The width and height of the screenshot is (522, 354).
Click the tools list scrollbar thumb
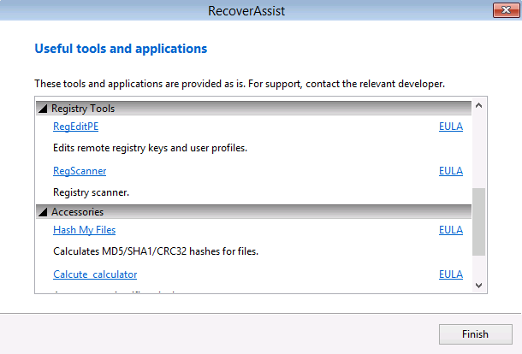(x=478, y=222)
